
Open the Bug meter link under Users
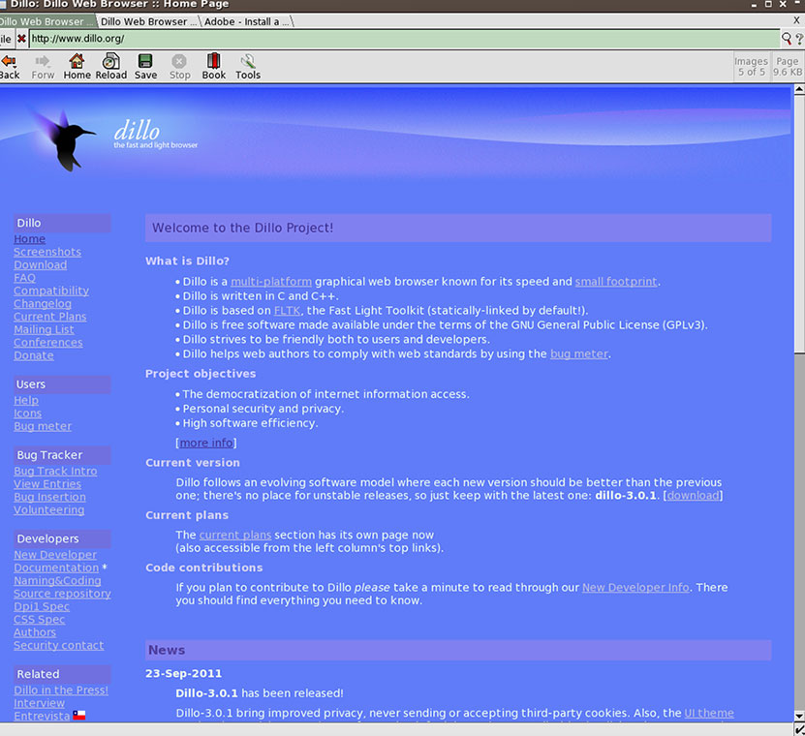click(43, 426)
